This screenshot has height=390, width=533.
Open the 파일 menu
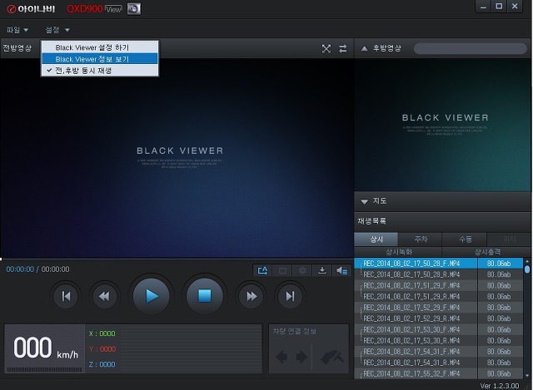[x=17, y=30]
